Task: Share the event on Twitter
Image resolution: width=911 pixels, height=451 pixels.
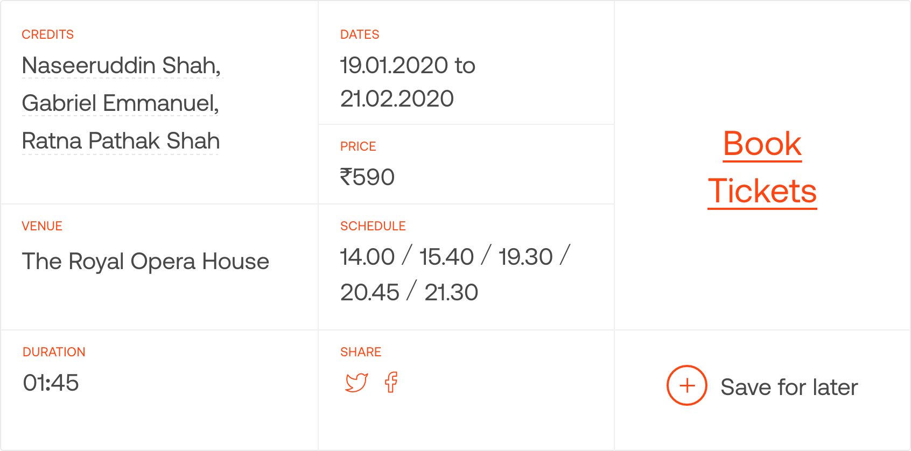Action: [356, 383]
